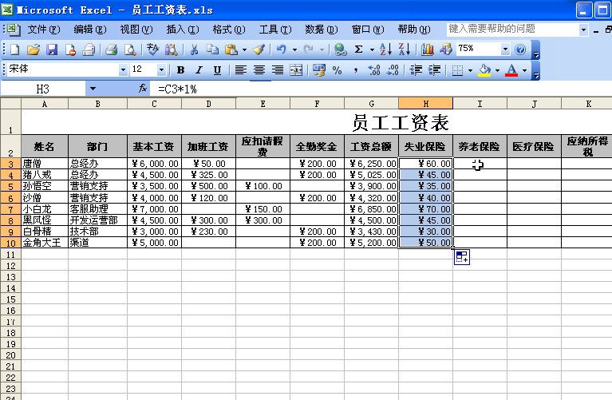Center align cell text

pos(259,70)
